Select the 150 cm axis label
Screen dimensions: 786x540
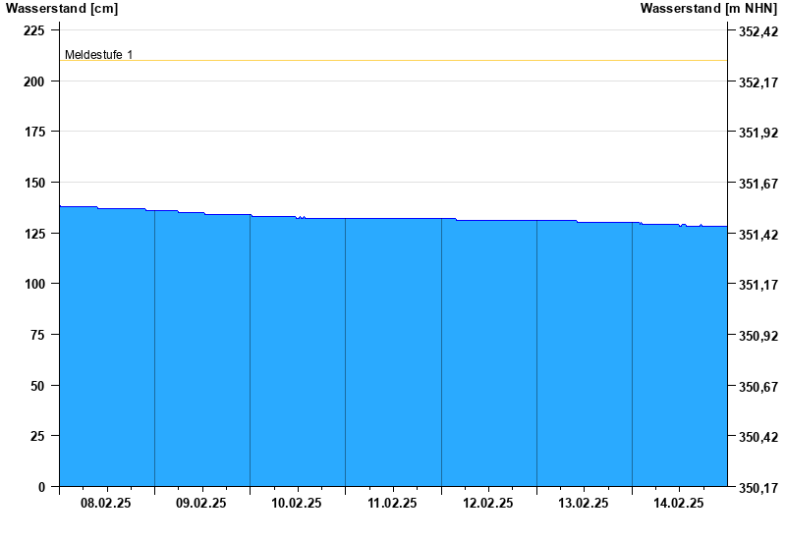coord(34,183)
